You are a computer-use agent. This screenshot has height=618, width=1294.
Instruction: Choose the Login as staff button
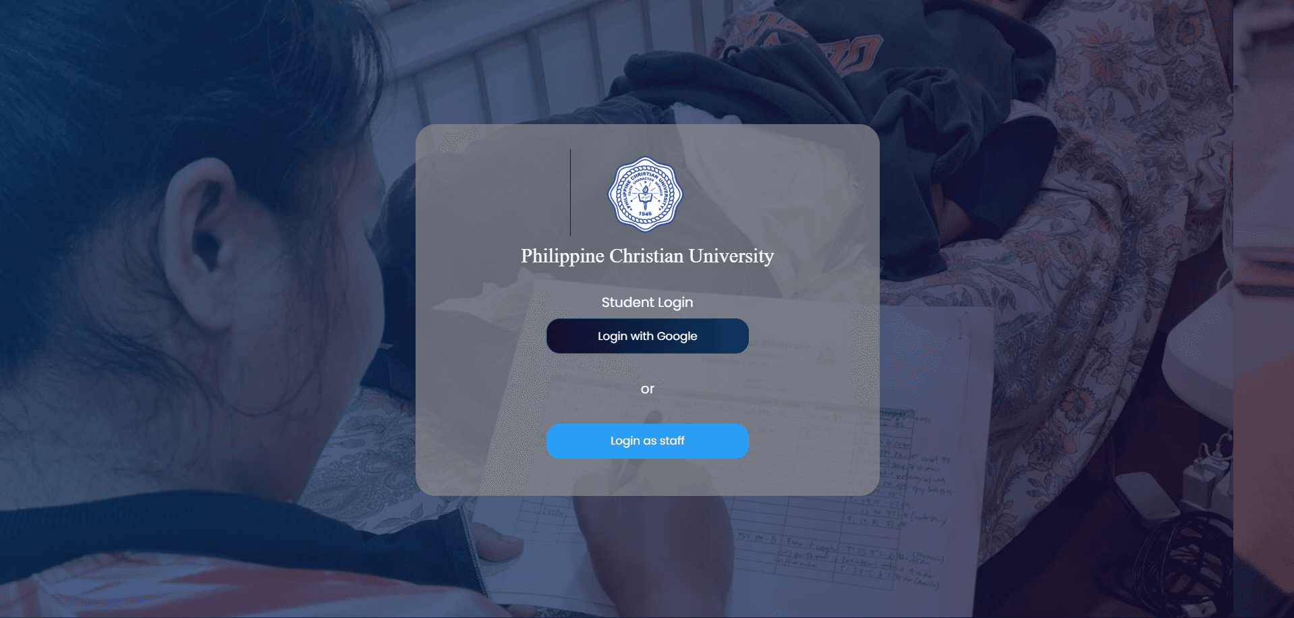(647, 441)
